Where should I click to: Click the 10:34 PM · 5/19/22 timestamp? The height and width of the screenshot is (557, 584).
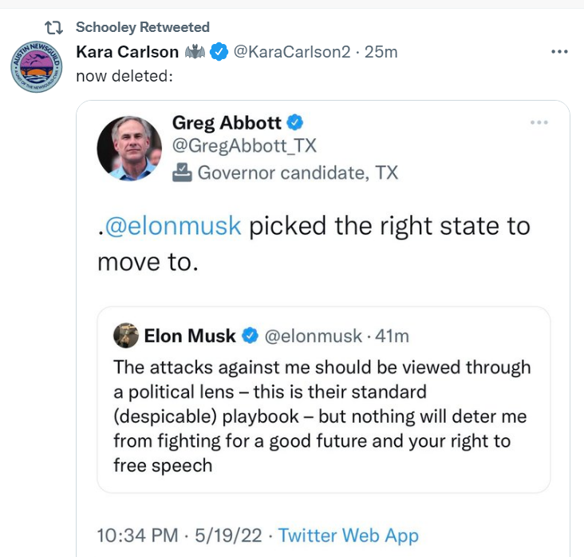point(173,535)
